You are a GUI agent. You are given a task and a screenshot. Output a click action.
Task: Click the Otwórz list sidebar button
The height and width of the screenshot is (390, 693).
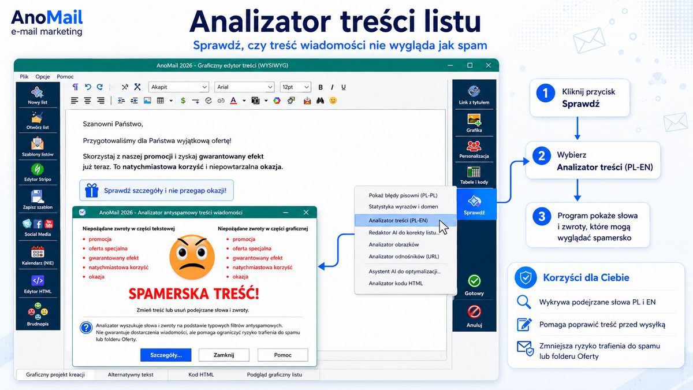[x=38, y=120]
